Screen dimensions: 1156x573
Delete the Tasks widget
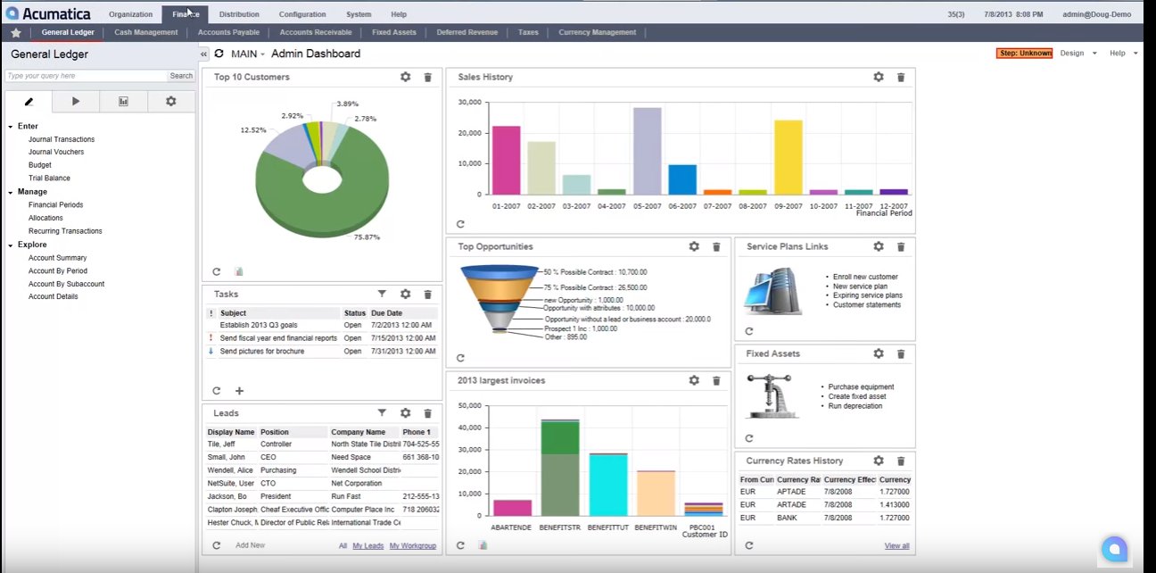(427, 294)
